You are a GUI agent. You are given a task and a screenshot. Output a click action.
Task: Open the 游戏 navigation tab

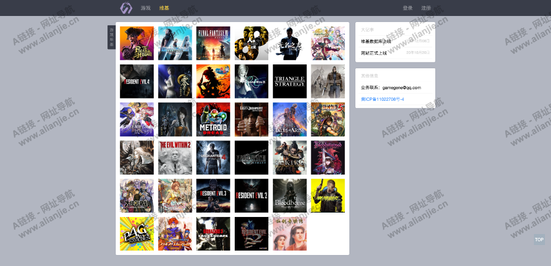point(145,8)
